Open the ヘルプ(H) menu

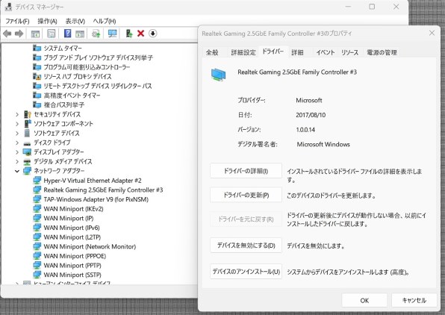coord(105,21)
